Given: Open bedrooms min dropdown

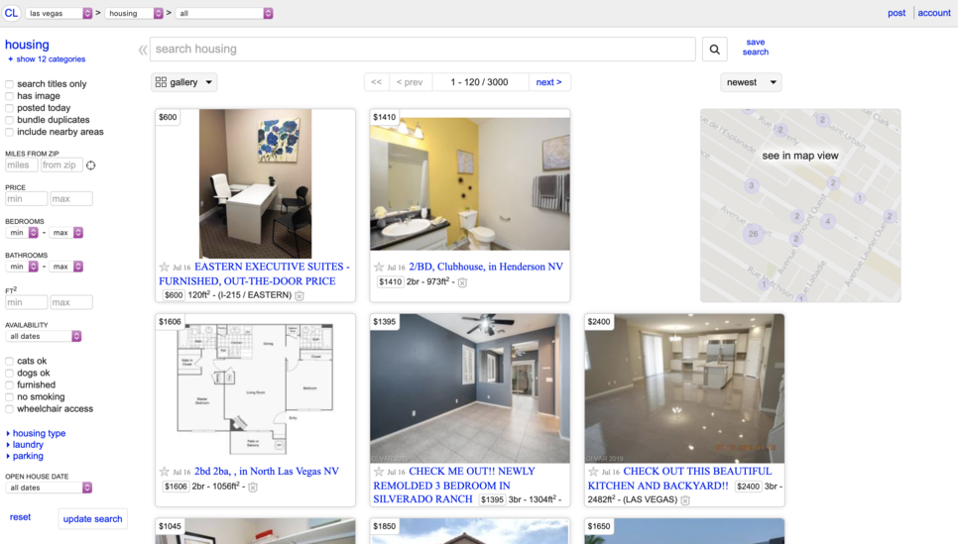Looking at the screenshot, I should coord(22,233).
